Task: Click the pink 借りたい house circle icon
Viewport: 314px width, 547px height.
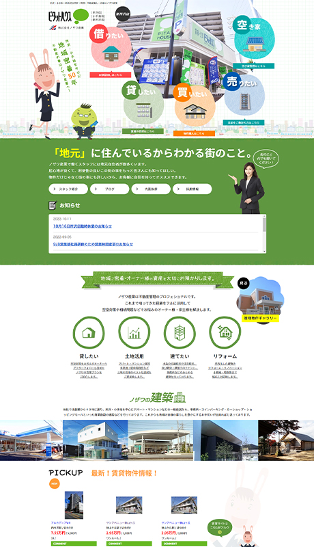Action: tap(111, 48)
